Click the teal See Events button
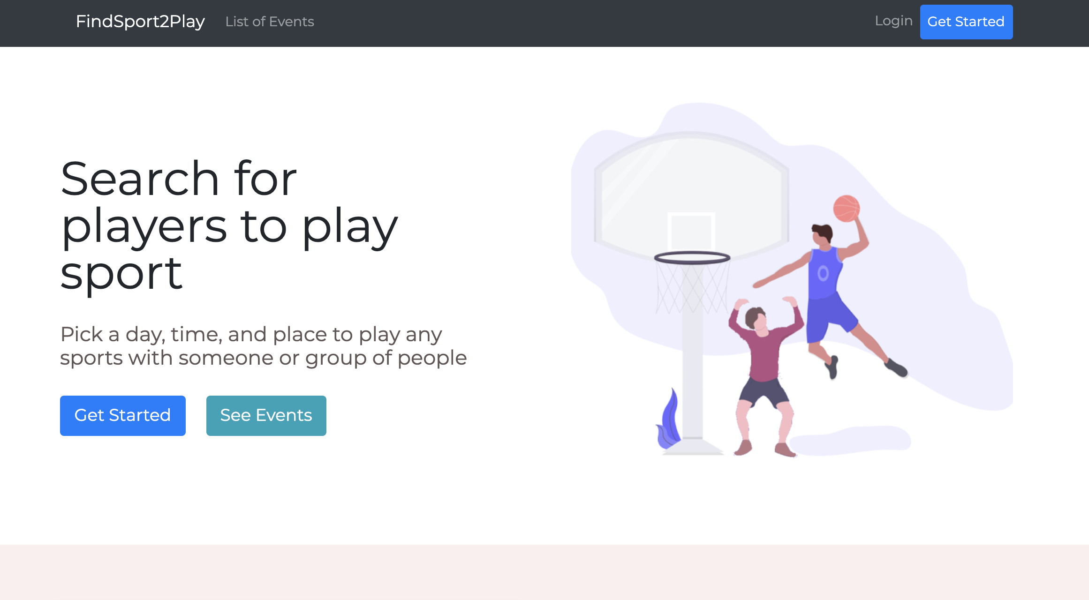The height and width of the screenshot is (600, 1089). tap(266, 415)
